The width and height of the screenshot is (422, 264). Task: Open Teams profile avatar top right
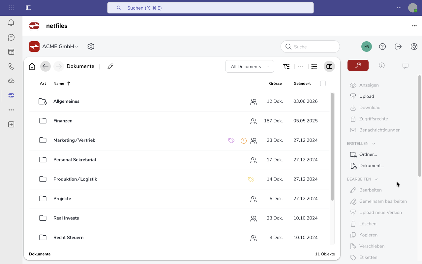[x=413, y=8]
